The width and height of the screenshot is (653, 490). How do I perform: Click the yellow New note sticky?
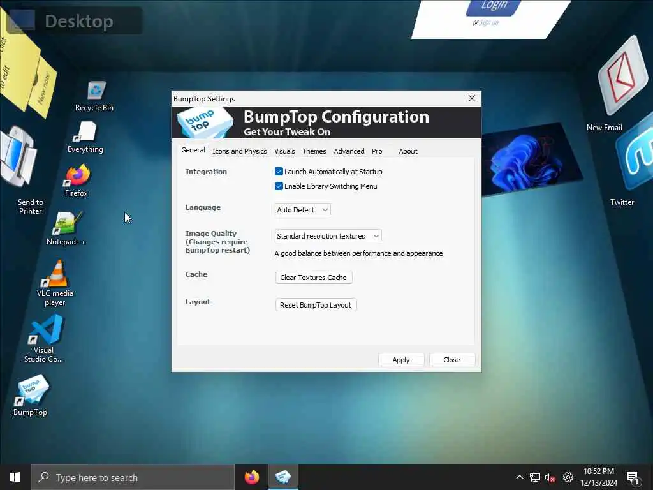pyautogui.click(x=43, y=88)
